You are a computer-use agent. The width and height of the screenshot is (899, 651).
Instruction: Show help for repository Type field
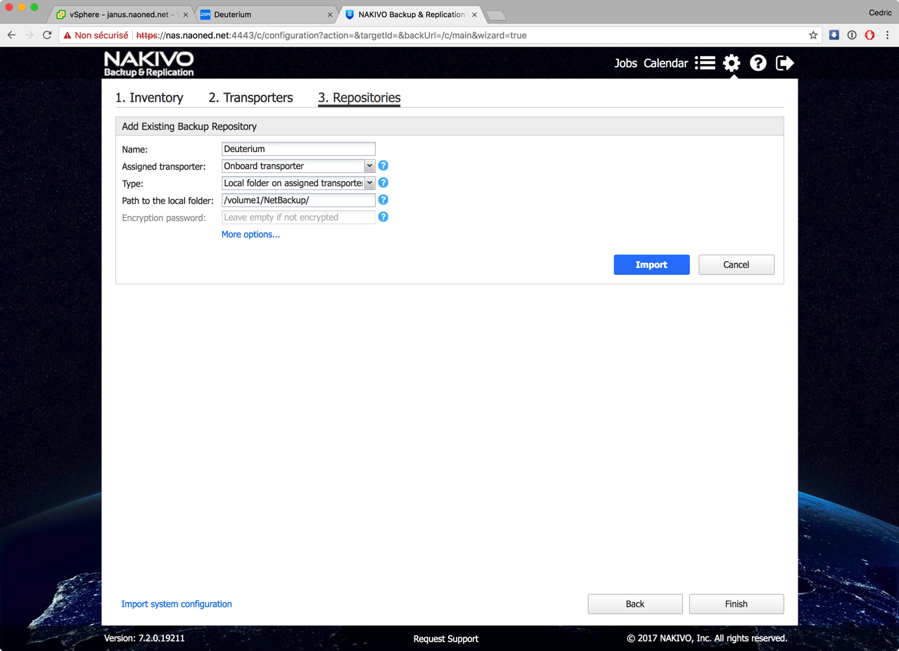point(383,183)
